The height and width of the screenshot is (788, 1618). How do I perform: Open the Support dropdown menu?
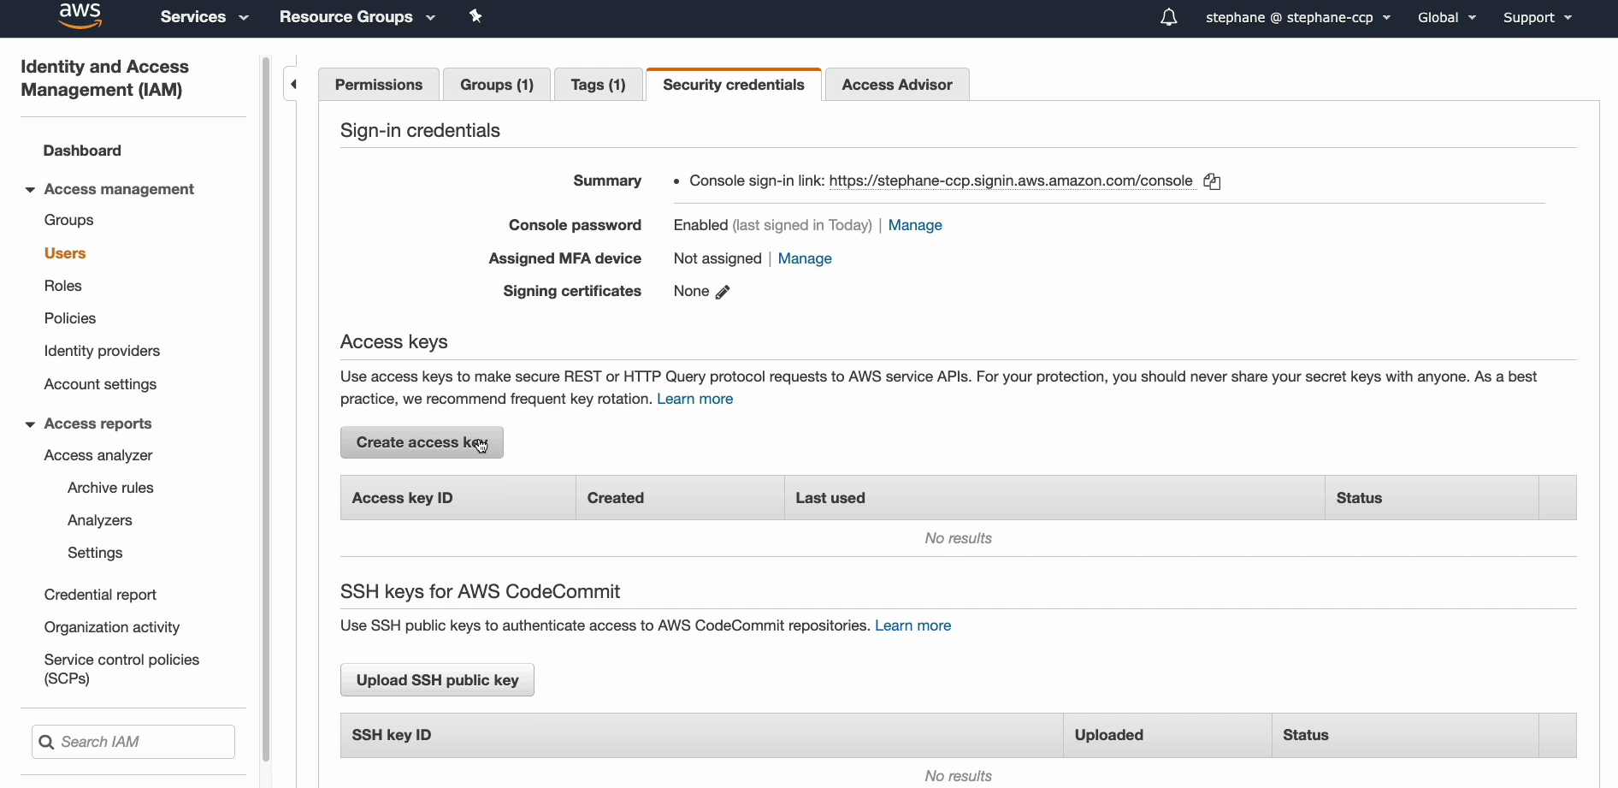1537,17
